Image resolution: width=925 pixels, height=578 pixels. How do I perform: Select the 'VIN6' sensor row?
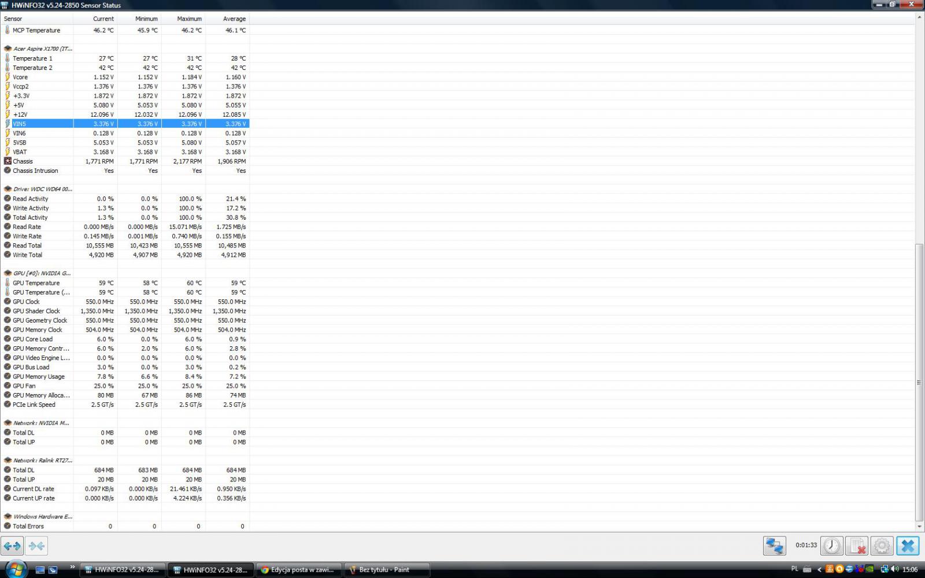click(125, 133)
